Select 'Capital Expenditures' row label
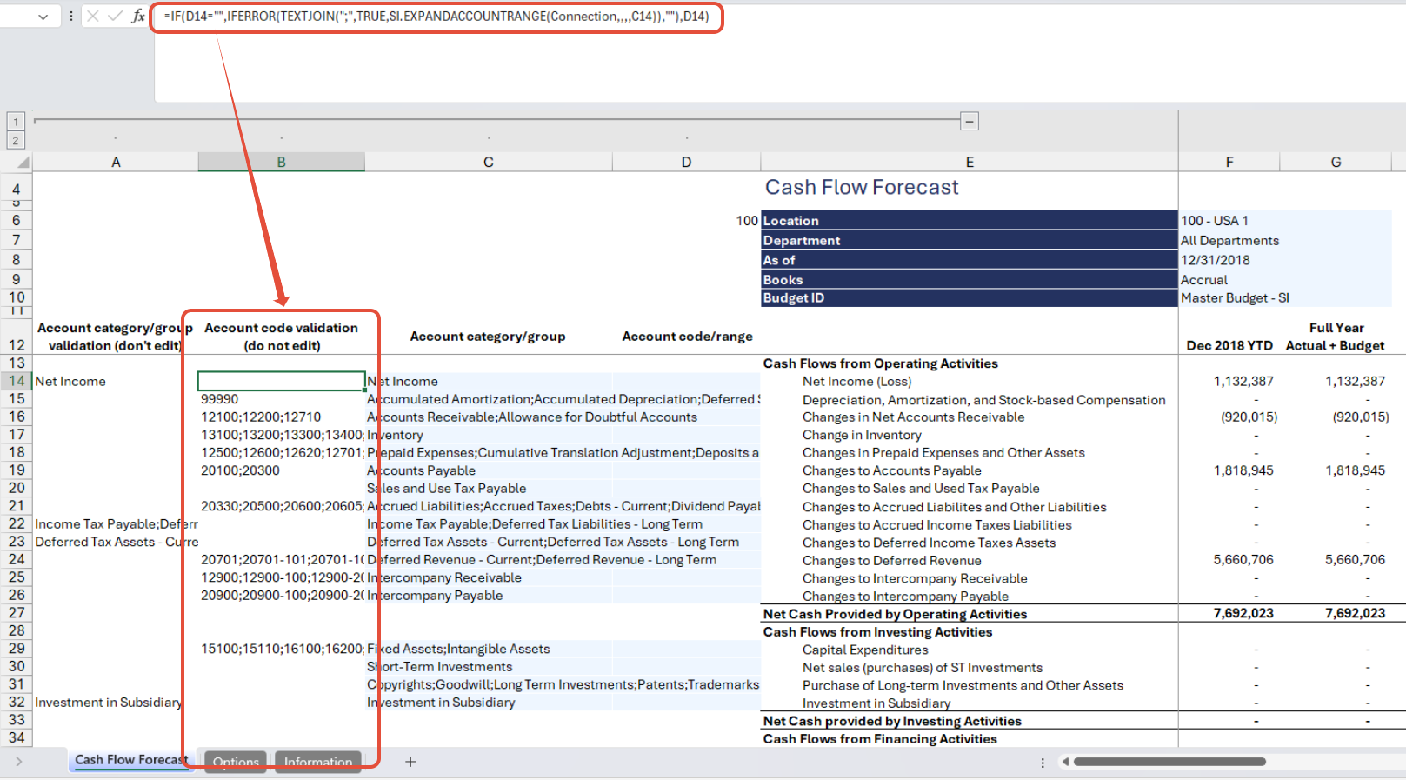Screen dimensions: 1406x780 tap(865, 650)
